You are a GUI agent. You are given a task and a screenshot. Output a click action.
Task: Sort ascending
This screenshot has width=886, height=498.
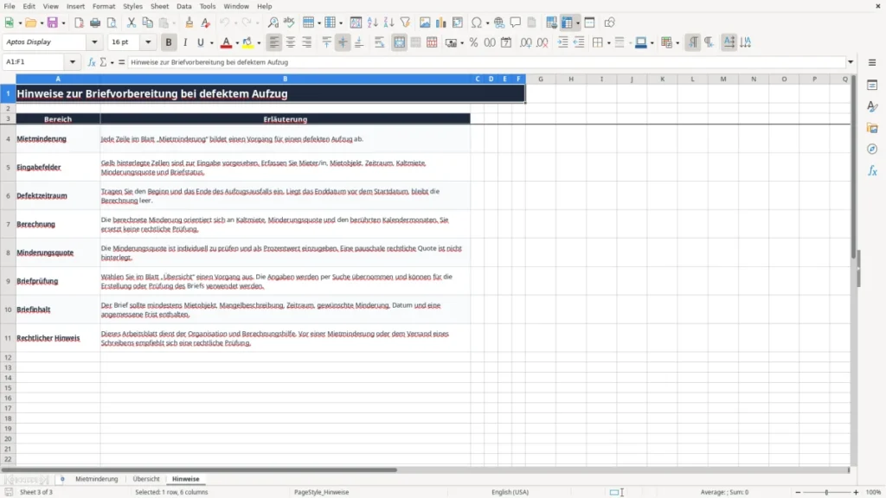pos(372,22)
